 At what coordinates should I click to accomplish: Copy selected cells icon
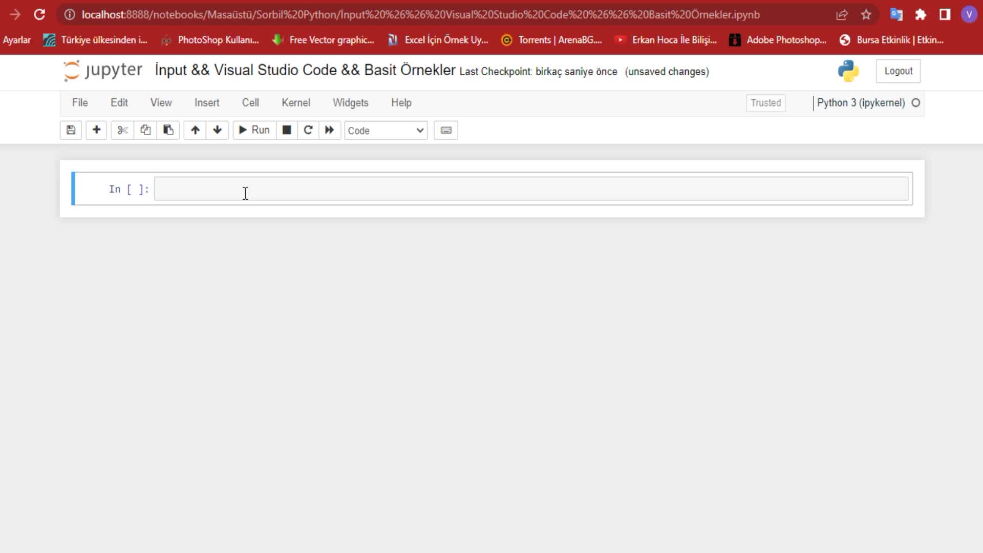pos(145,130)
